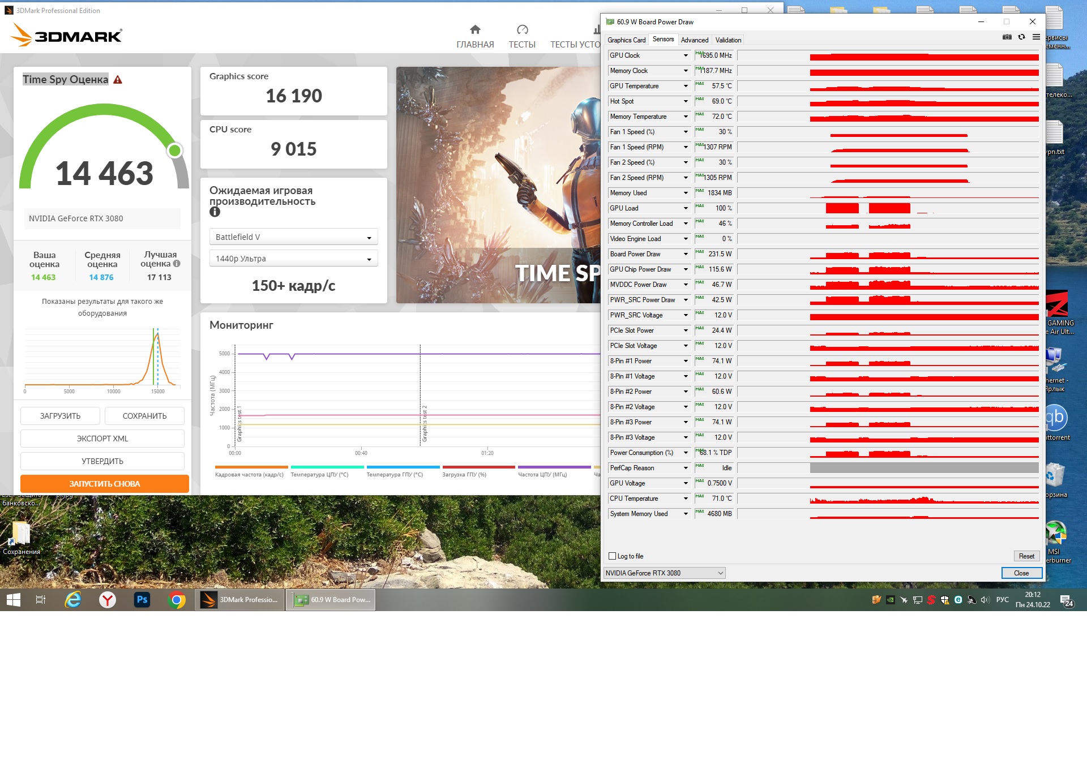Switch to the Graphics Card tab

coord(626,40)
